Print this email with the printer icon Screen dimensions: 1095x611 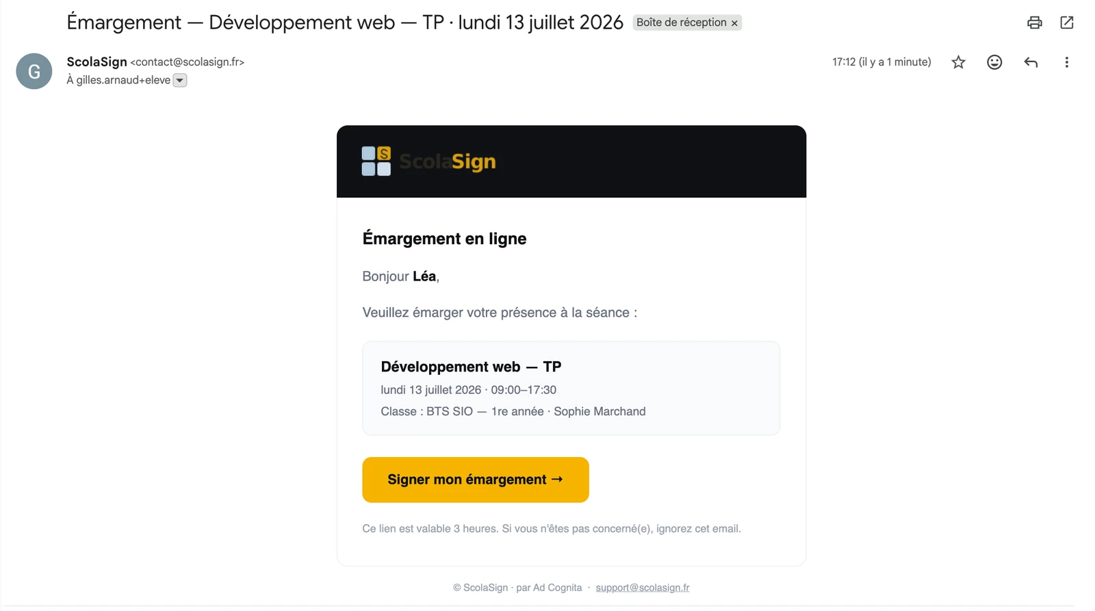click(x=1034, y=23)
